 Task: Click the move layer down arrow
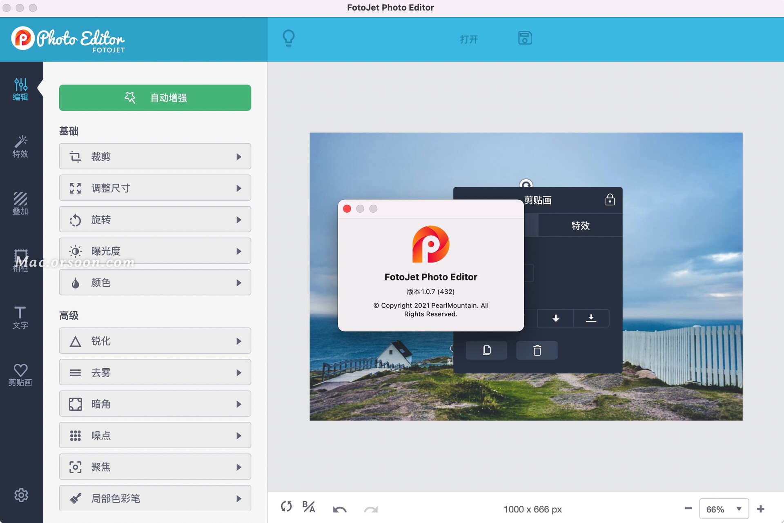pos(556,318)
